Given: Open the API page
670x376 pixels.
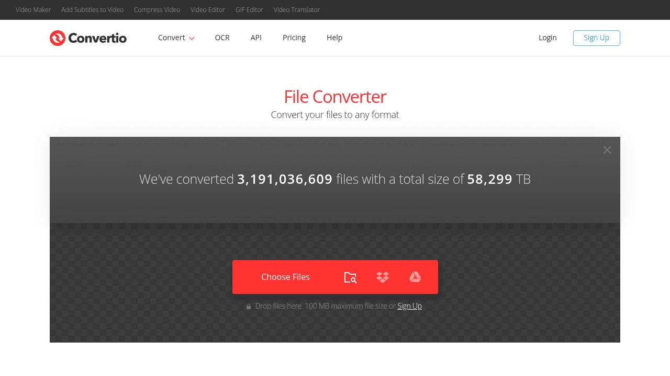Looking at the screenshot, I should [256, 38].
